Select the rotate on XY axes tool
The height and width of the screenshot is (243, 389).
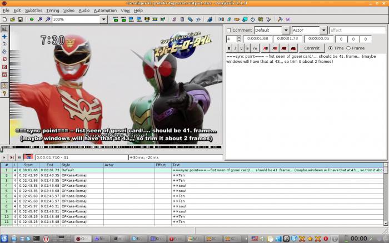[x=4, y=52]
